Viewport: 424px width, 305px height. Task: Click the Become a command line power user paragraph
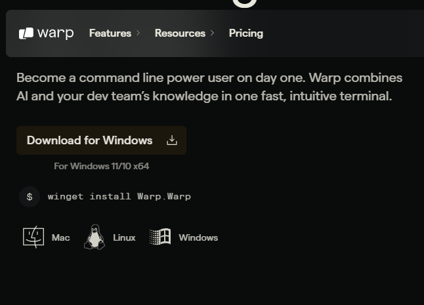pos(209,87)
